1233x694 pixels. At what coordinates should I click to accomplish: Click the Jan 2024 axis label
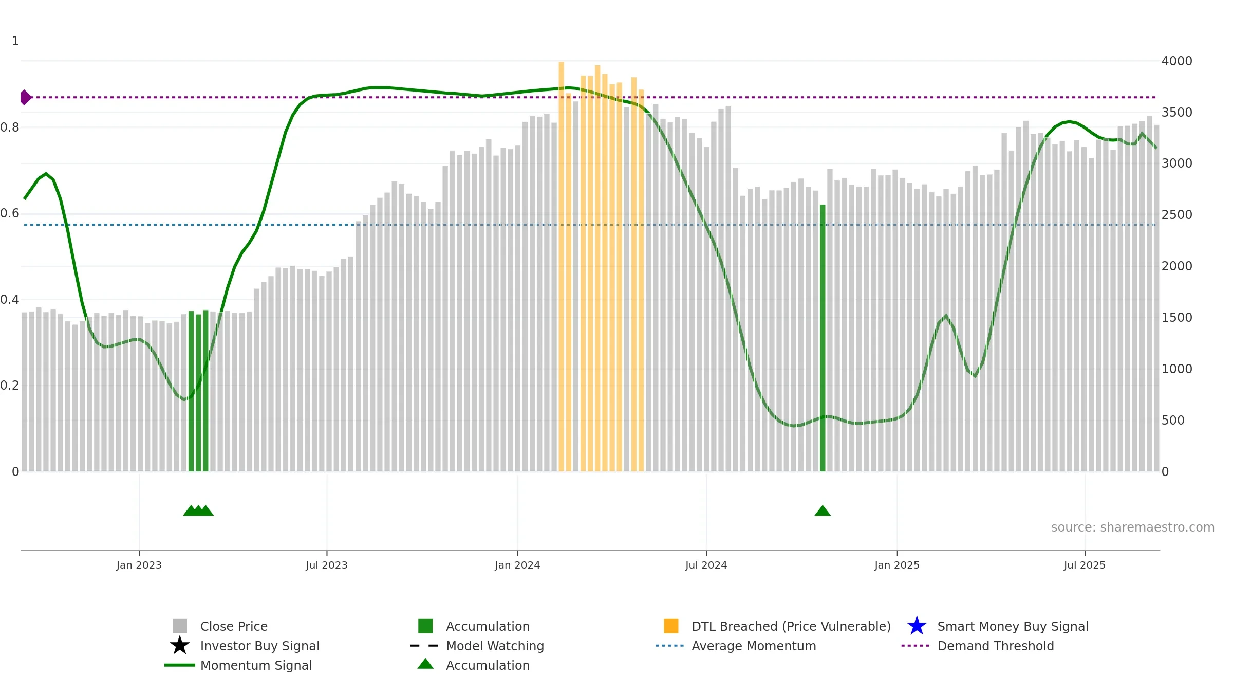517,565
